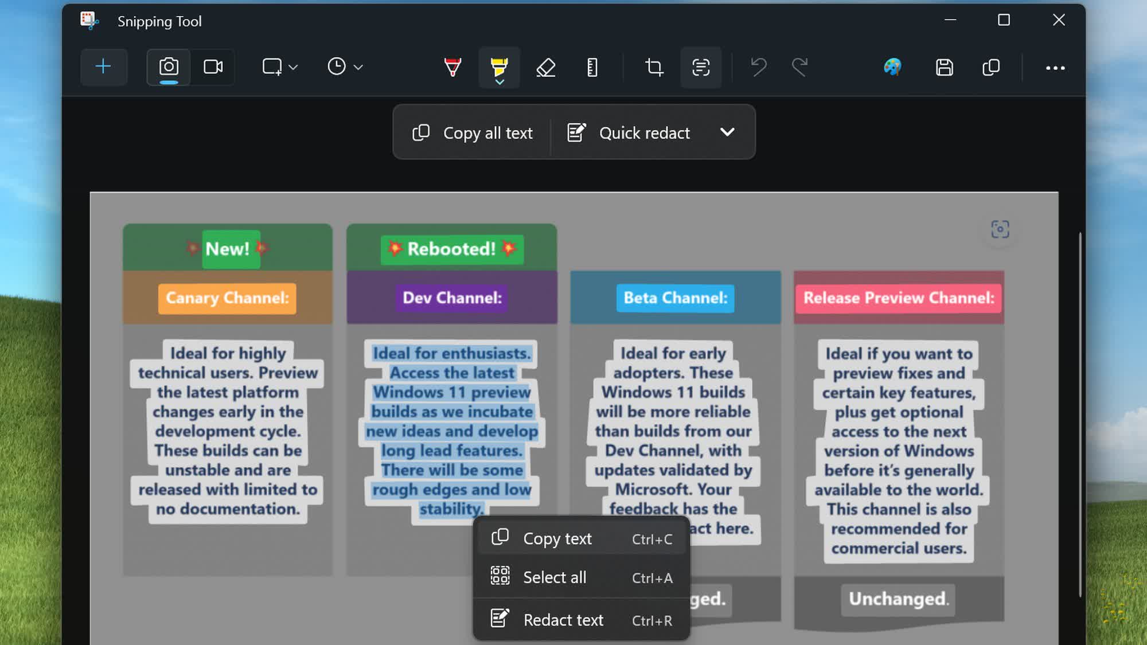This screenshot has height=645, width=1147.
Task: Click Copy all text
Action: coord(473,132)
